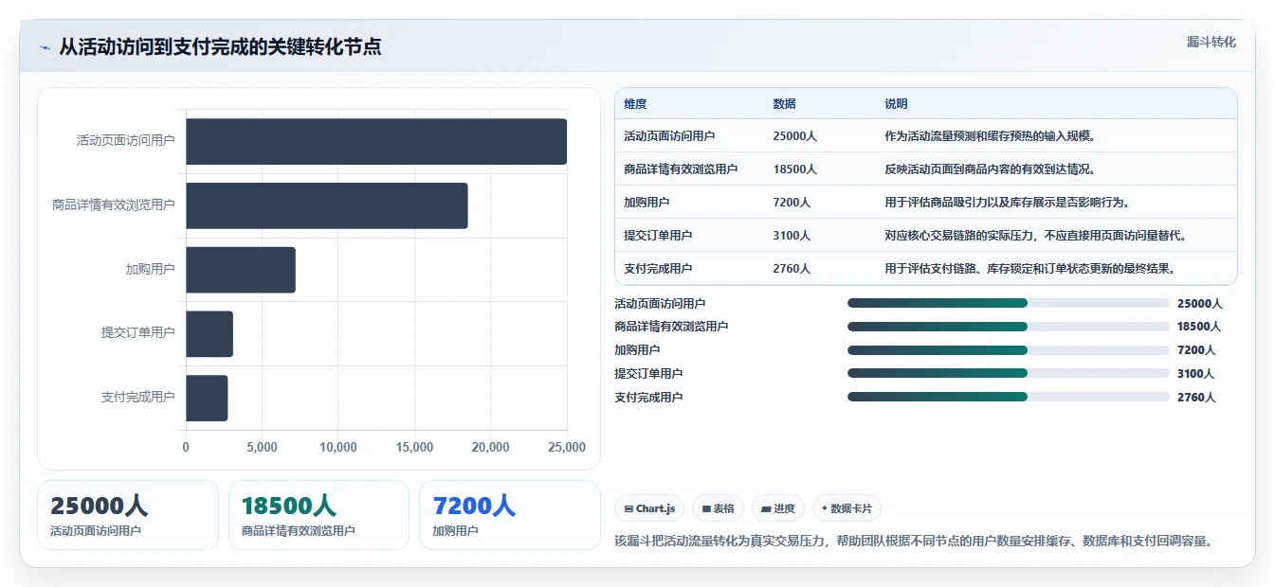
Task: Click the 商品详情有效浏览用户 cell in the table
Action: (x=681, y=169)
